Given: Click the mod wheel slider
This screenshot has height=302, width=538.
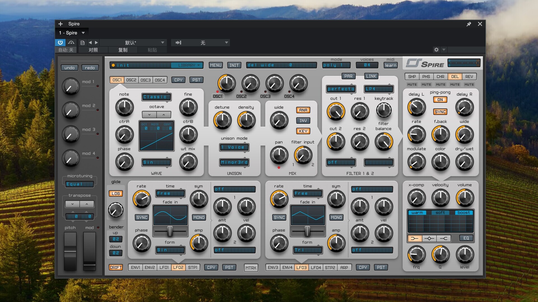Looking at the screenshot, I should pos(90,251).
